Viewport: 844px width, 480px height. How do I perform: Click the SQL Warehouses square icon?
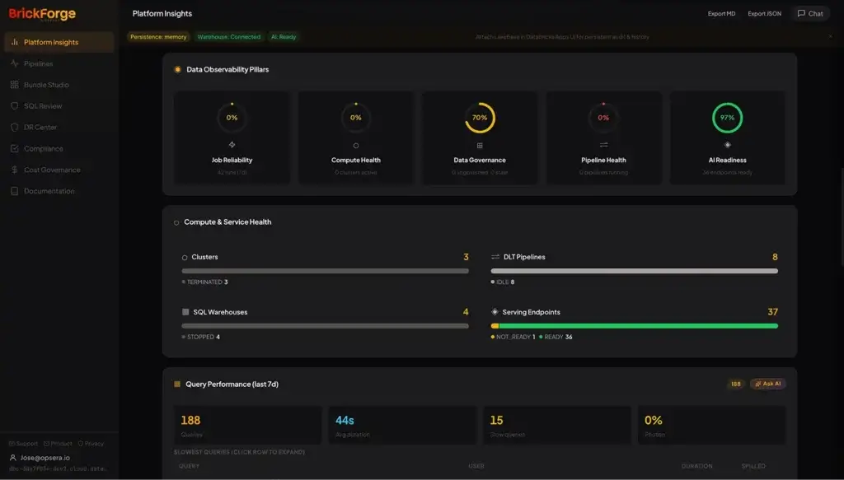coord(185,312)
